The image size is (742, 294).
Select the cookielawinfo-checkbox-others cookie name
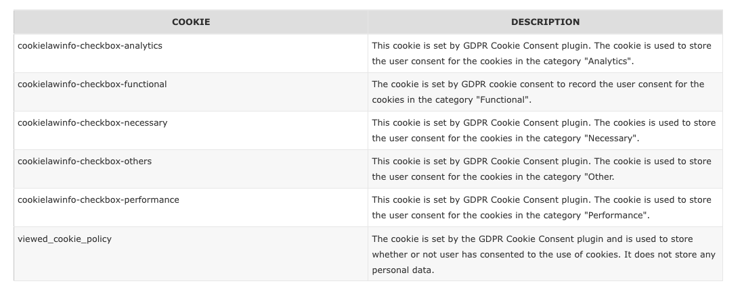click(85, 162)
